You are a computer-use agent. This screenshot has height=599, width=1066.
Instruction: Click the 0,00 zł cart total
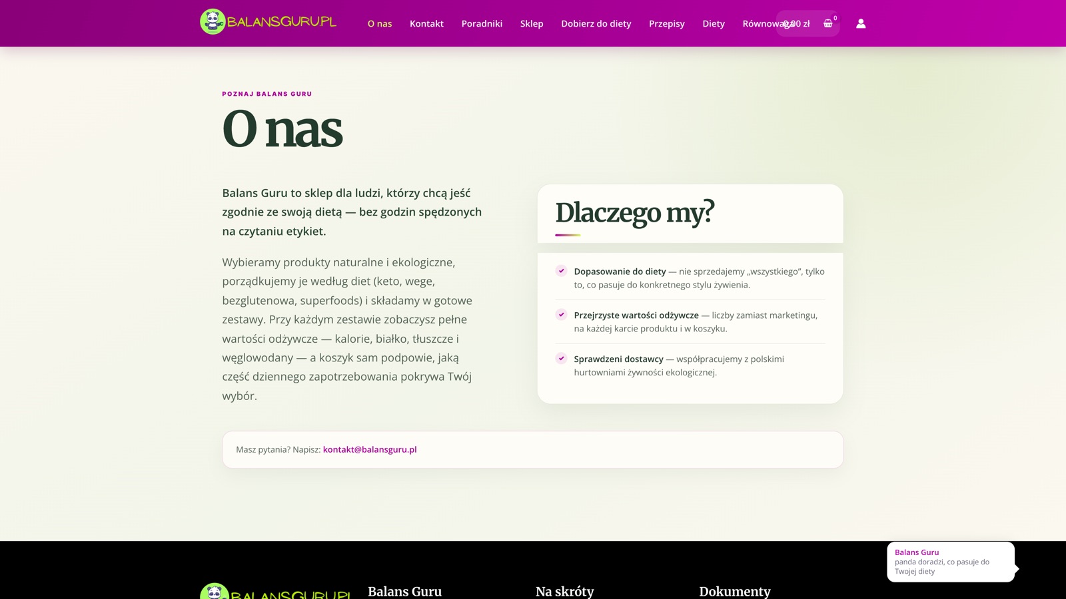coord(797,23)
